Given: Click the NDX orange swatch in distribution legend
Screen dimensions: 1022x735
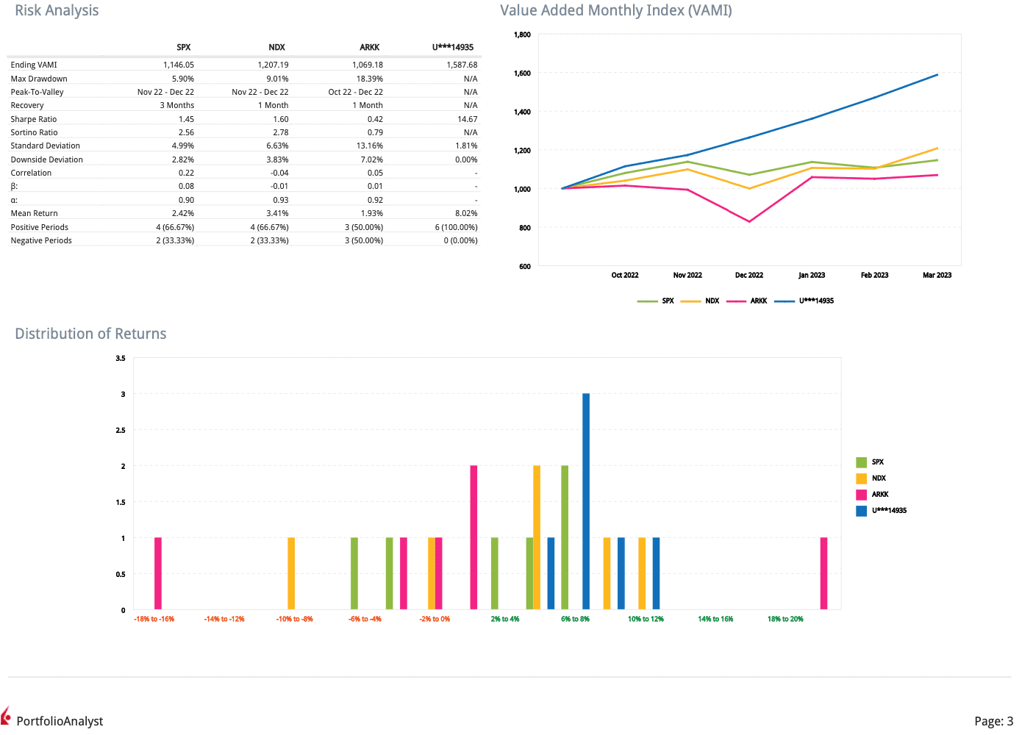Looking at the screenshot, I should [x=861, y=478].
